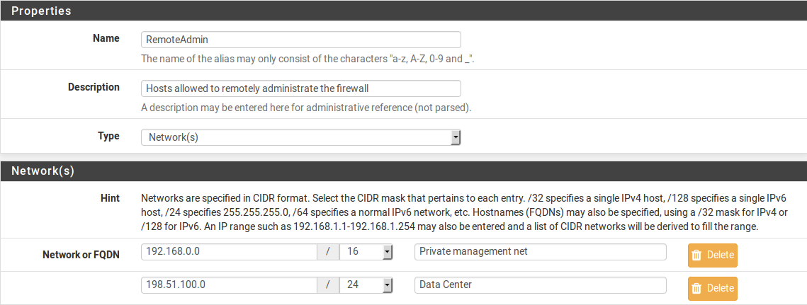Click into the alias Description text field
807x305 pixels.
coord(301,88)
